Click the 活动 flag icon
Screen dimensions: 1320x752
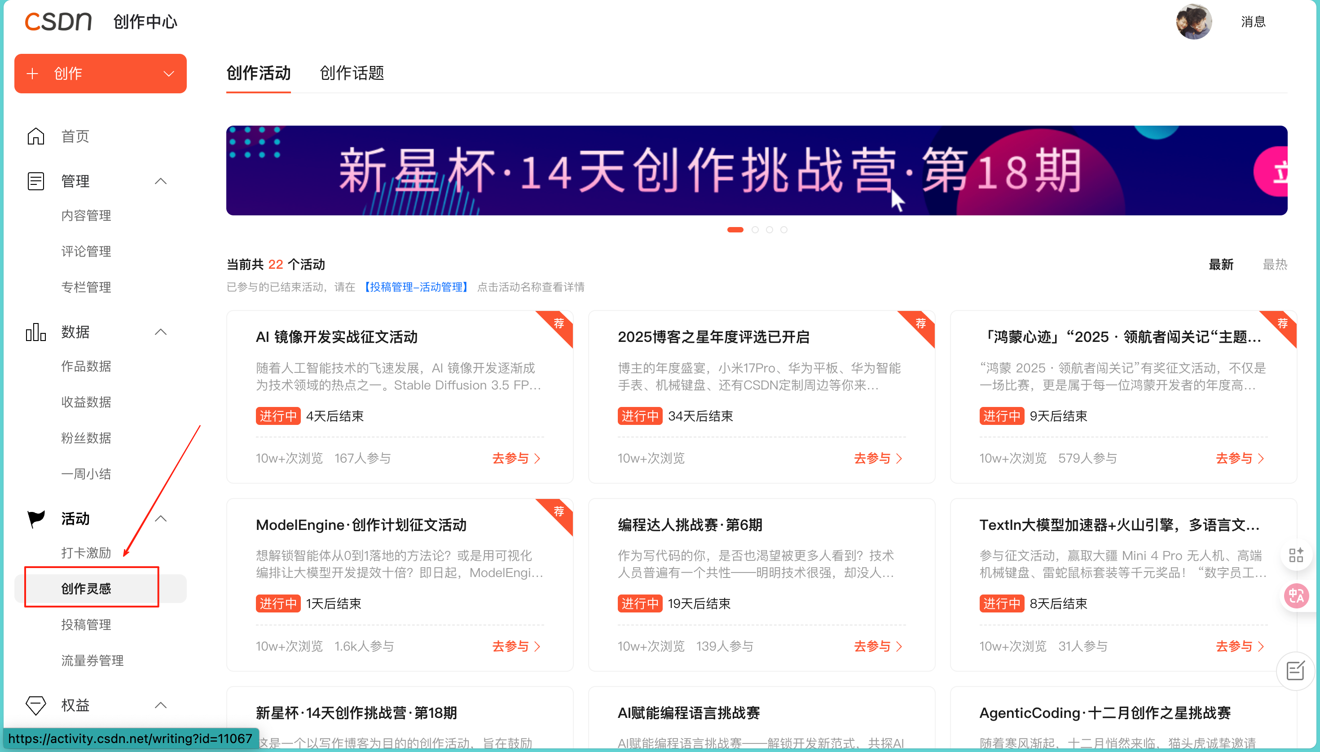click(x=35, y=519)
